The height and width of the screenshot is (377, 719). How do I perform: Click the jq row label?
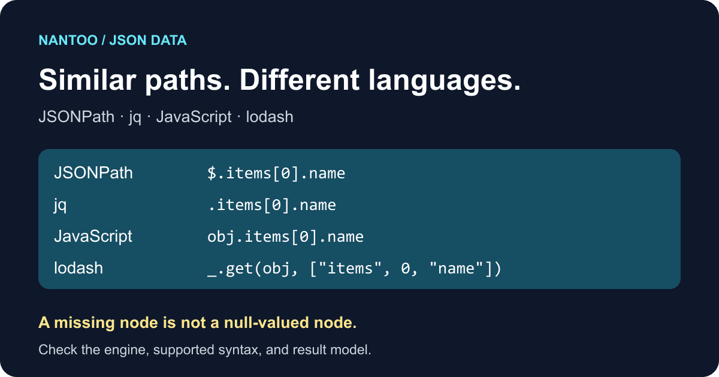coord(61,206)
